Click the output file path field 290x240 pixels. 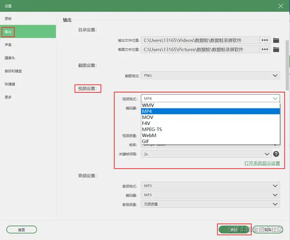click(200, 40)
